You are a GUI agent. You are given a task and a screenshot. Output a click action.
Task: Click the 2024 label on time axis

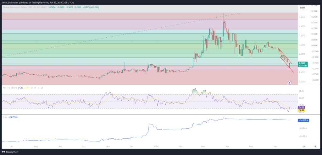pyautogui.click(x=156, y=147)
